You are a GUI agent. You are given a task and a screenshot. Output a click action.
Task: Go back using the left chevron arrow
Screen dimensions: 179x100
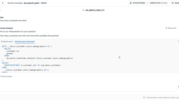[x=3, y=3]
